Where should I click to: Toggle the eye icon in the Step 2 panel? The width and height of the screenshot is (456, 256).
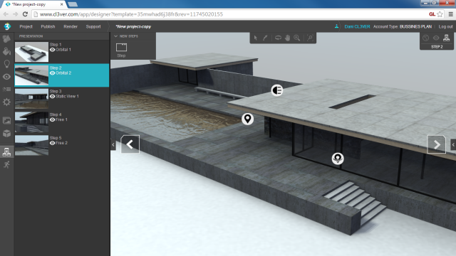pyautogui.click(x=436, y=38)
